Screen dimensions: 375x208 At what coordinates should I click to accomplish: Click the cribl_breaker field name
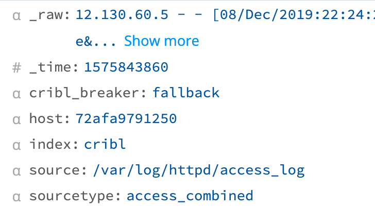click(x=88, y=93)
